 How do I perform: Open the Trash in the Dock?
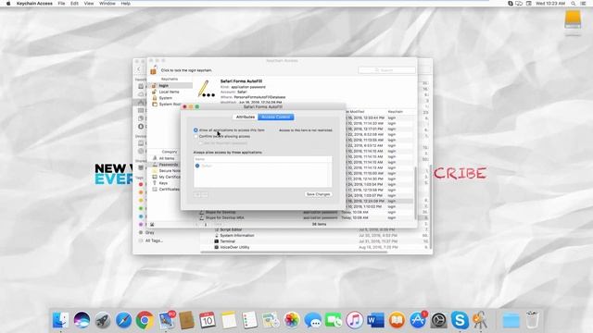(x=532, y=320)
